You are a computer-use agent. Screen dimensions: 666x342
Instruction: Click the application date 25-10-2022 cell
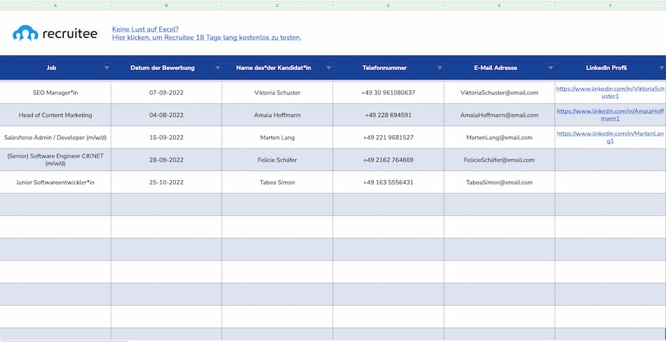pos(166,182)
